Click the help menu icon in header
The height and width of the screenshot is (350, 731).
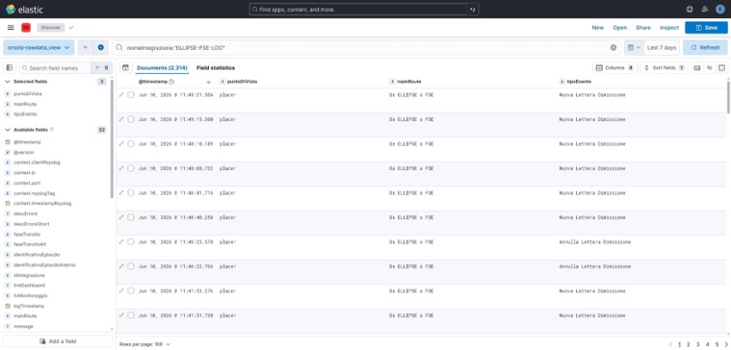(690, 10)
